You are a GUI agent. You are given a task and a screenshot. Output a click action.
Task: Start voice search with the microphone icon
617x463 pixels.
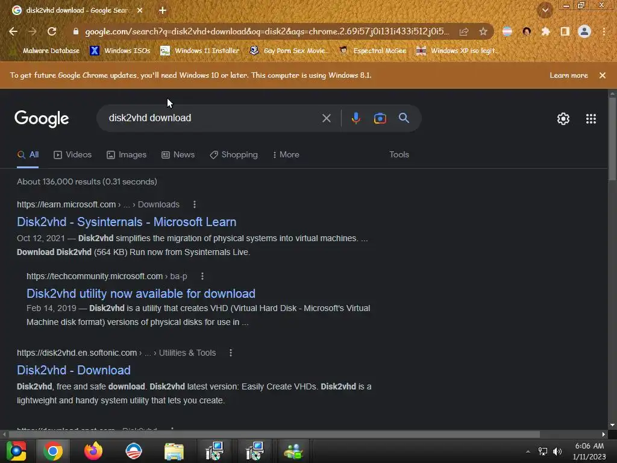355,118
